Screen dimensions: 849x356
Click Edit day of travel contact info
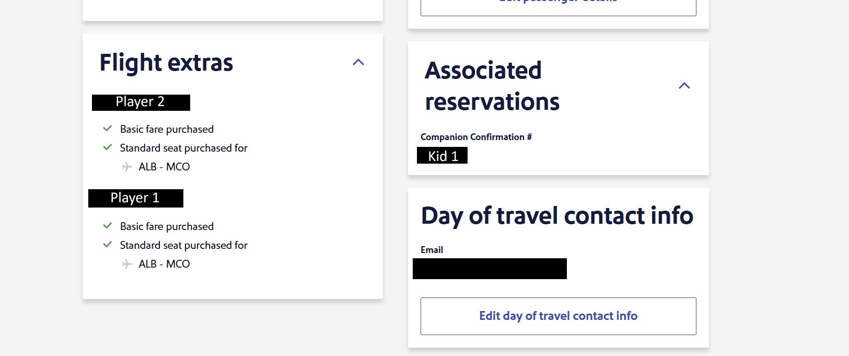pos(558,316)
